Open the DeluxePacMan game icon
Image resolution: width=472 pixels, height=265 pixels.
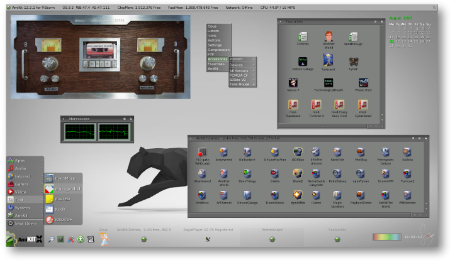pyautogui.click(x=274, y=152)
